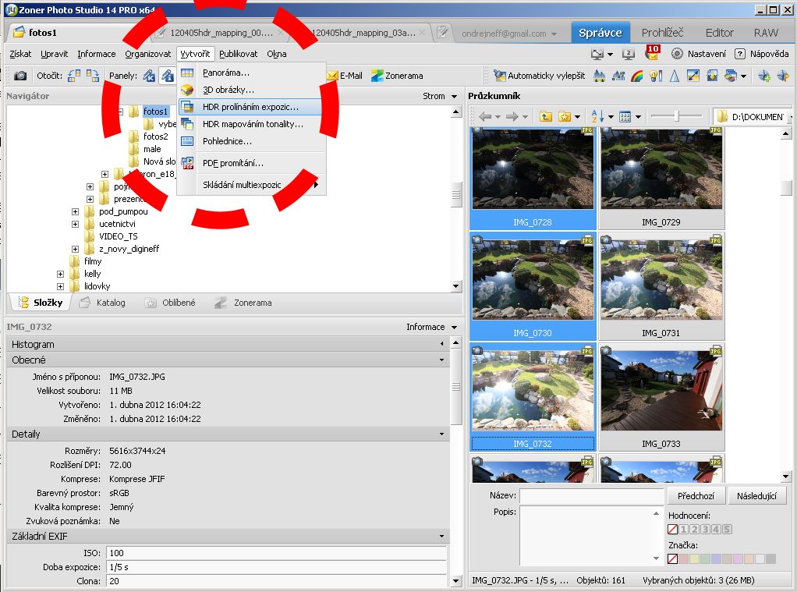The height and width of the screenshot is (592, 797).
Task: Collapse the Obecné section
Action: (x=441, y=360)
